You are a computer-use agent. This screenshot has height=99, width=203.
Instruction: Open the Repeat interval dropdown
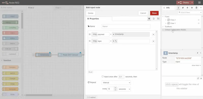[116, 83]
